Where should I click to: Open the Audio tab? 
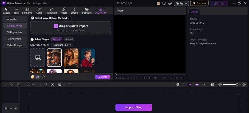(39, 11)
